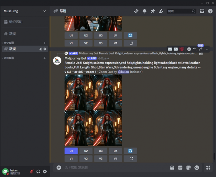The height and width of the screenshot is (177, 216).
Task: Click the @bulan mention
Action: pyautogui.click(x=124, y=72)
